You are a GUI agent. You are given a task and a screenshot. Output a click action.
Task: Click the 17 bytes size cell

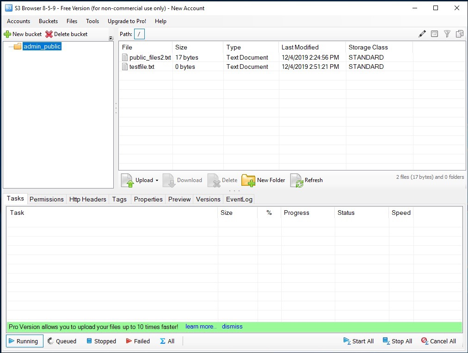coord(187,57)
